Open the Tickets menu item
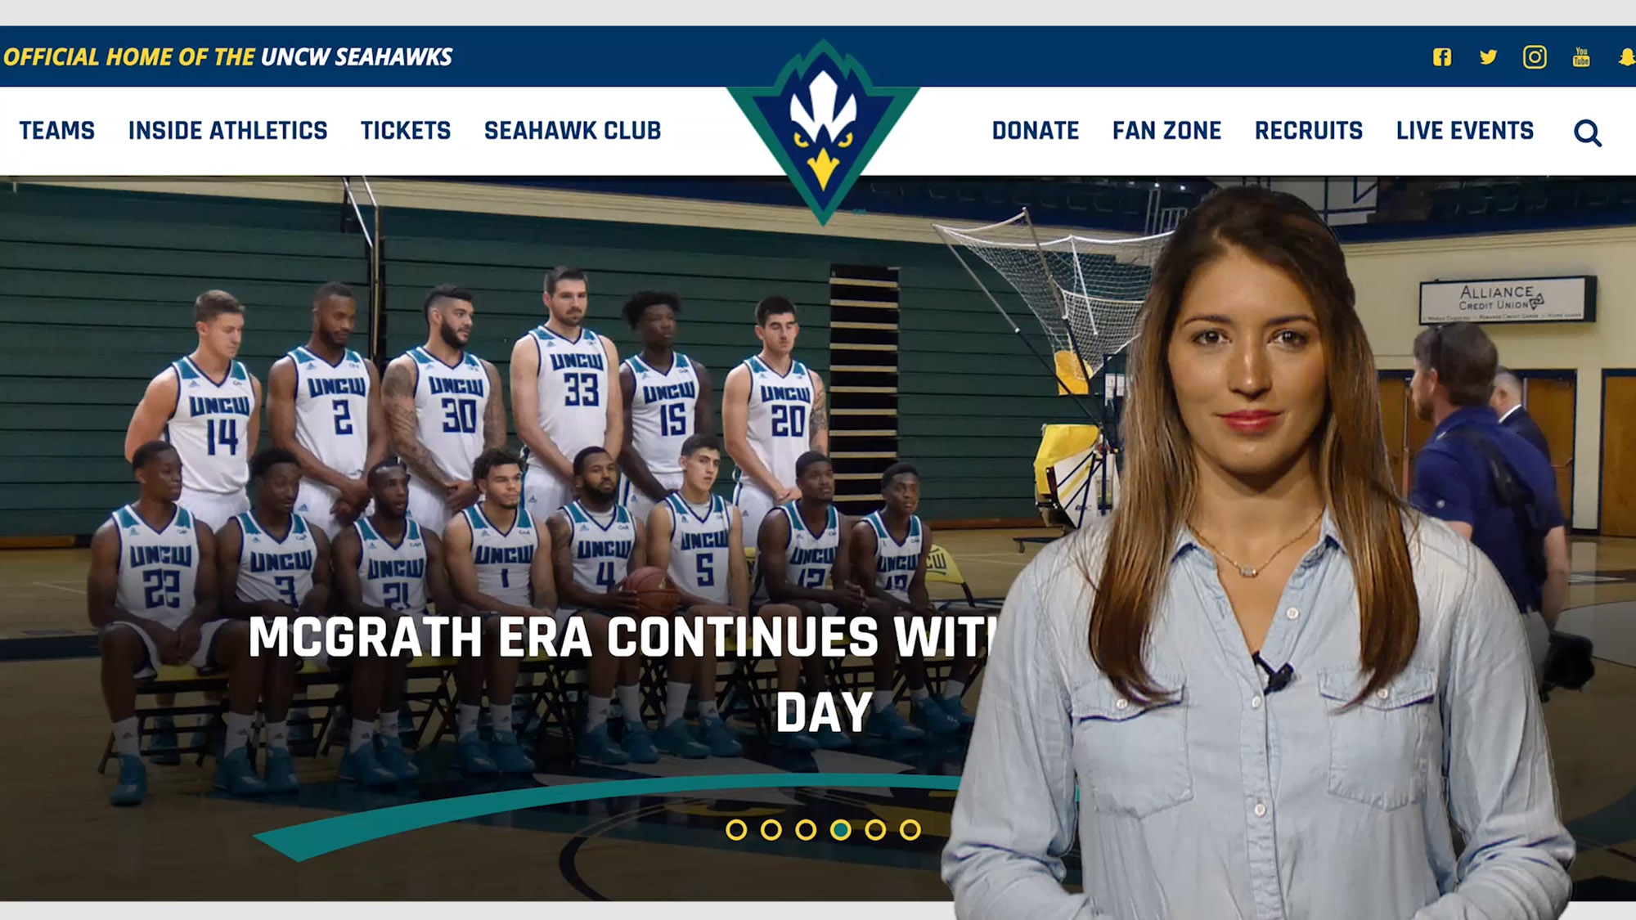 pos(406,131)
